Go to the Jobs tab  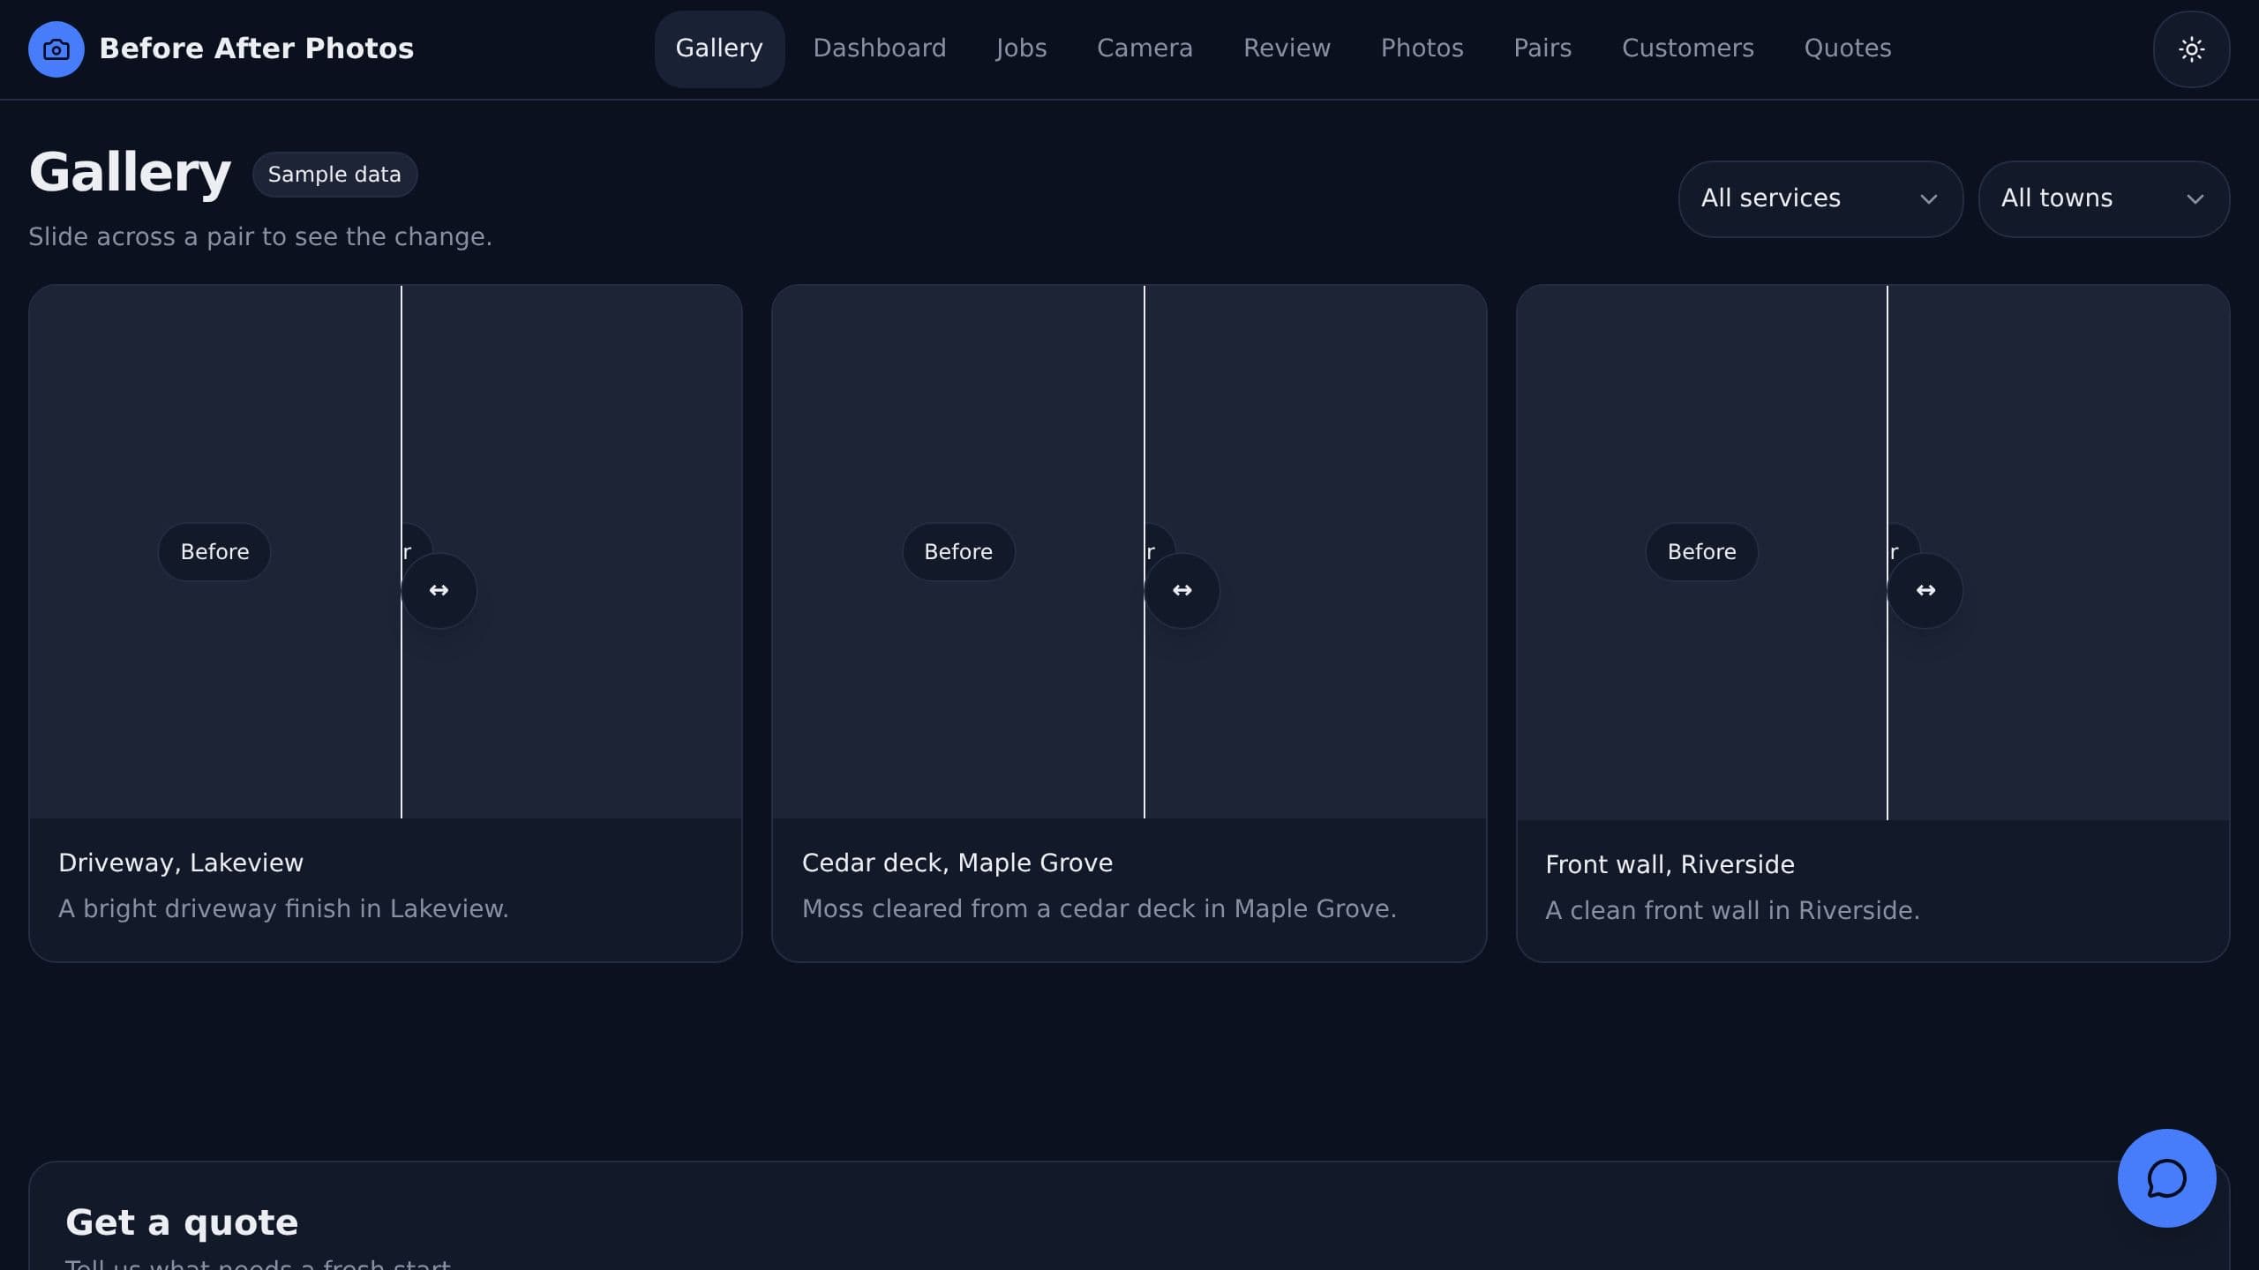click(x=1021, y=49)
